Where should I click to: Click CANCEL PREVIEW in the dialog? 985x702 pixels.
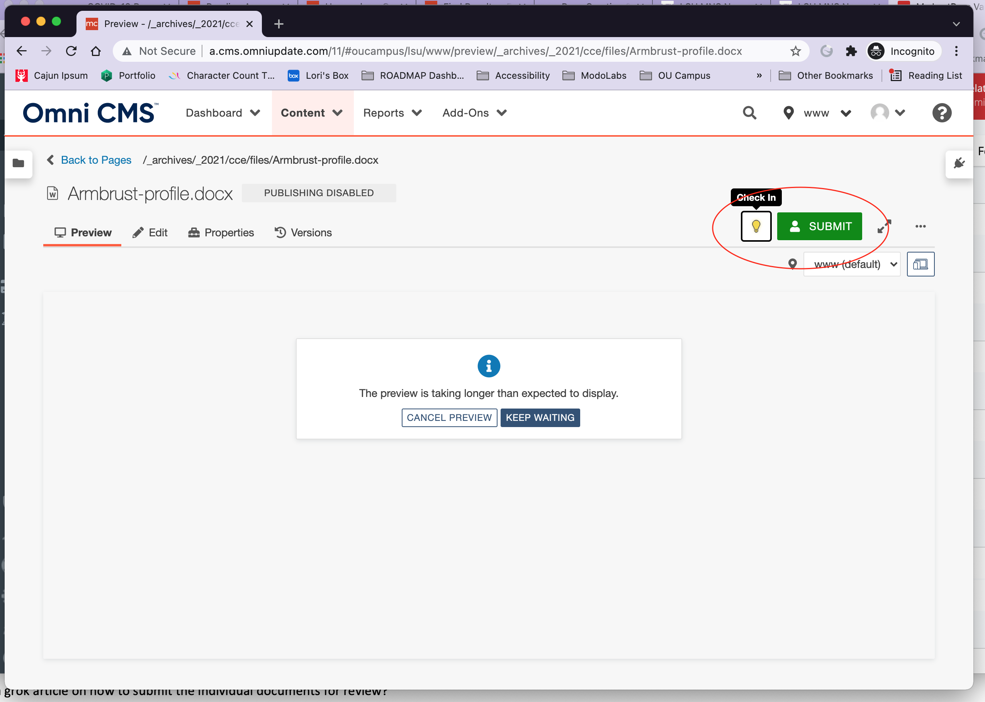(449, 417)
